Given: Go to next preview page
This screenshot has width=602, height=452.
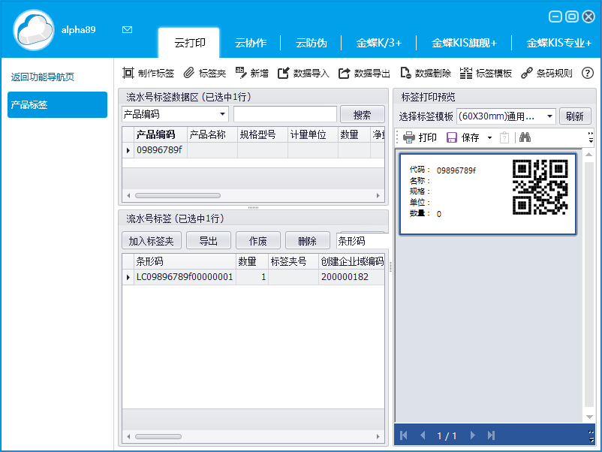Looking at the screenshot, I should click(473, 435).
